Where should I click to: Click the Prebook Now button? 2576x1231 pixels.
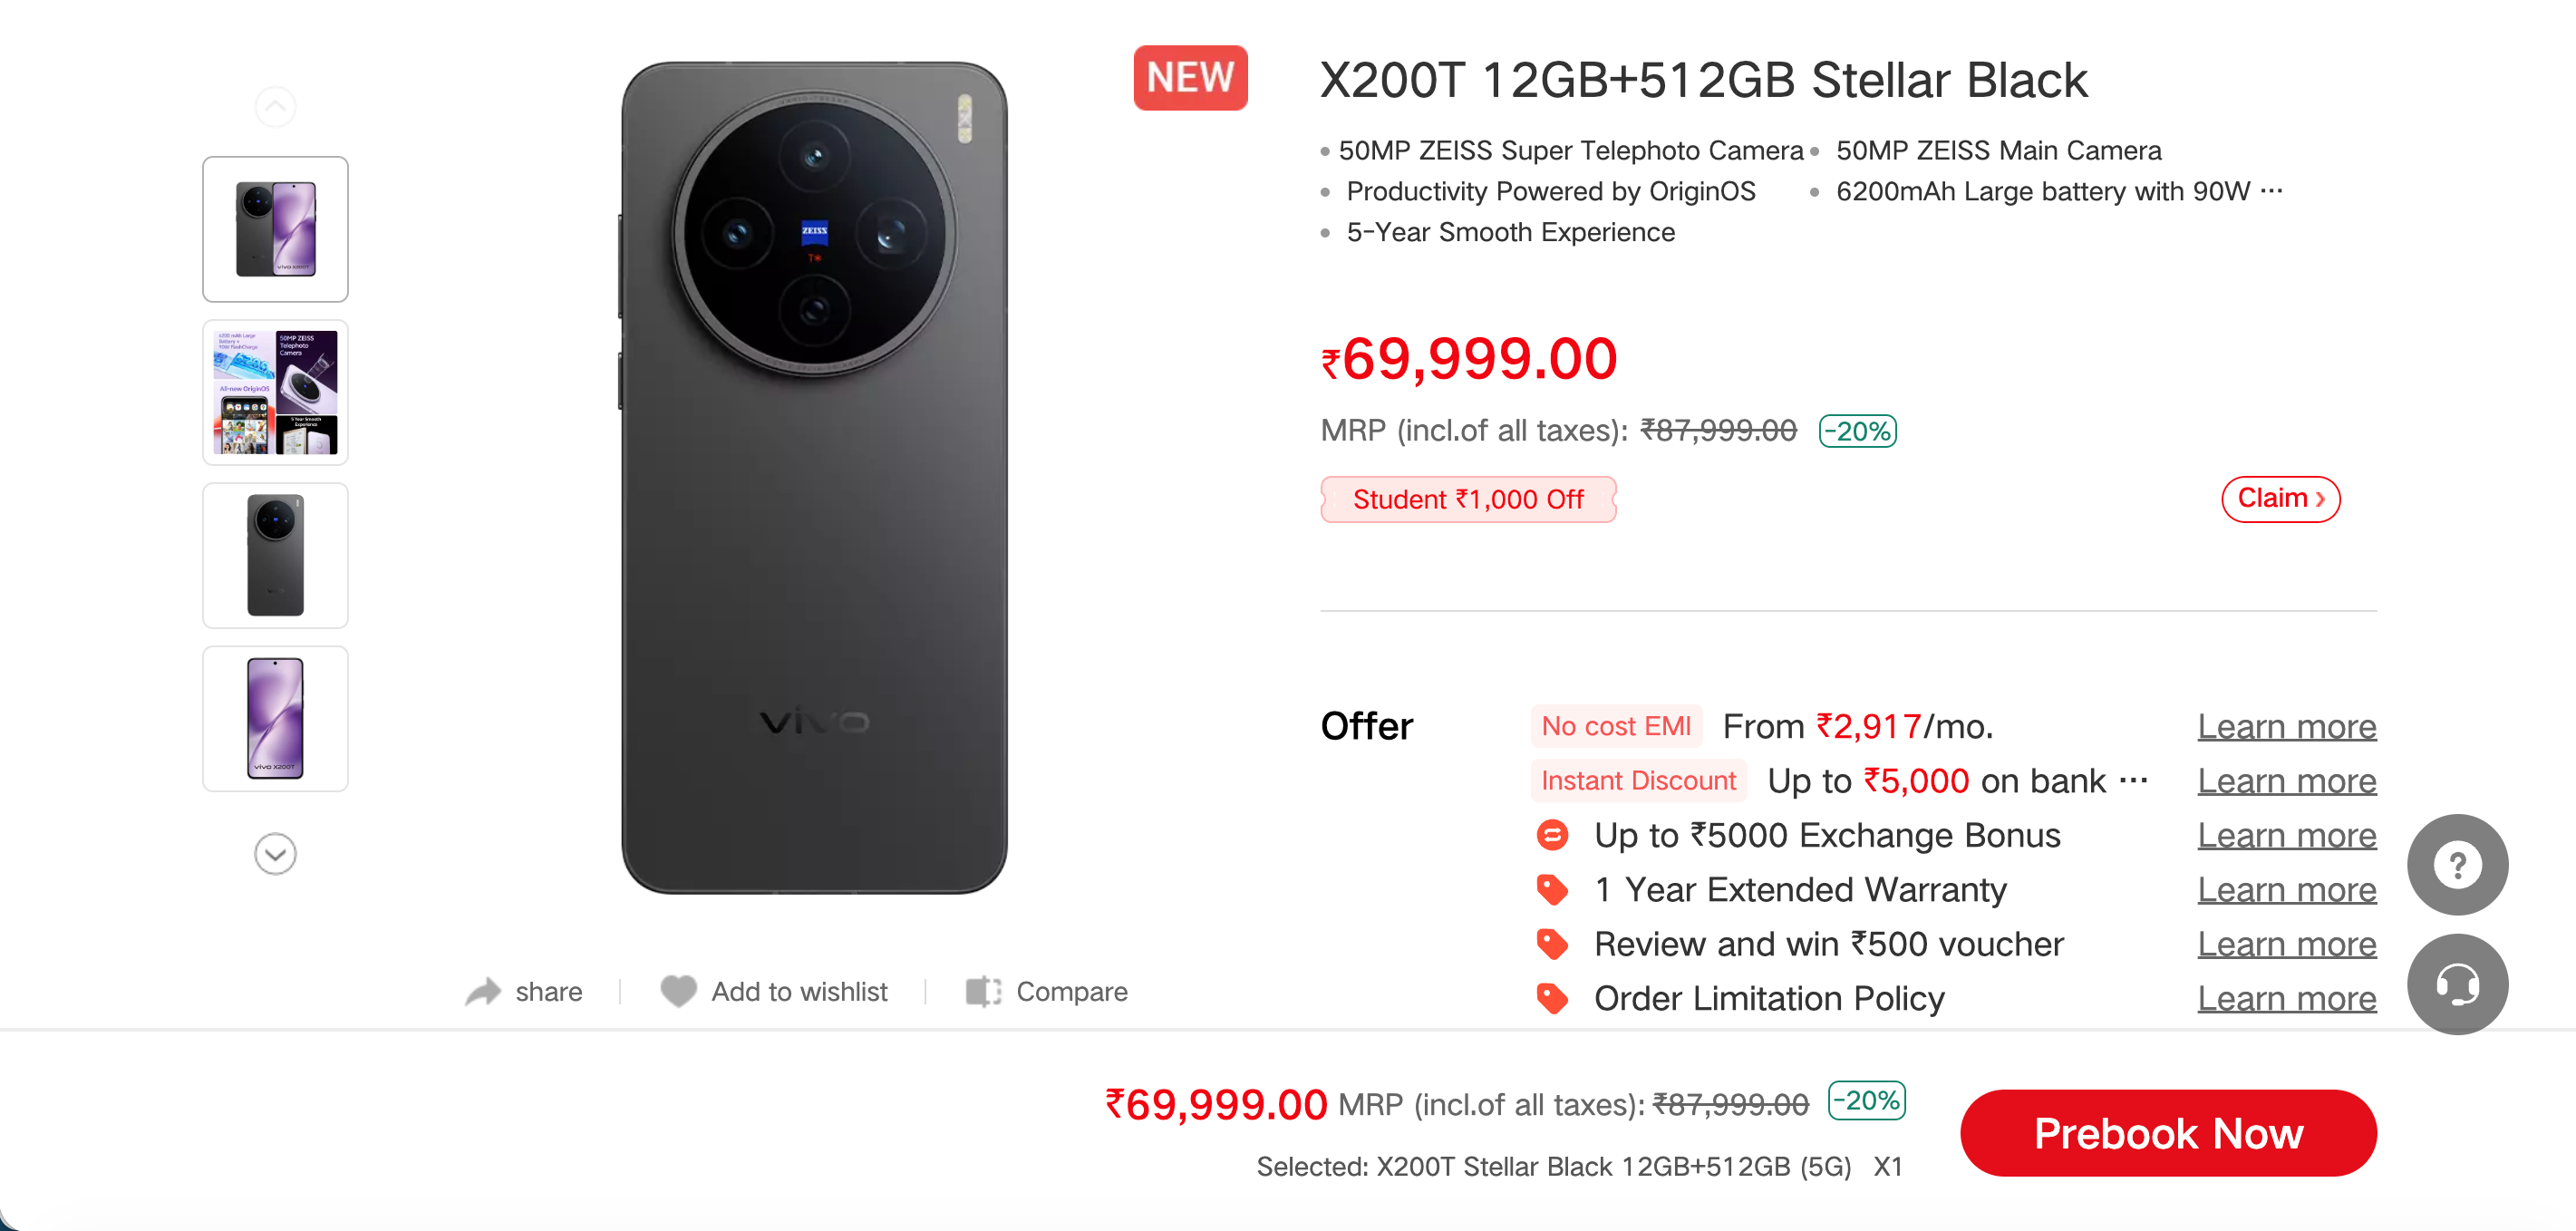pyautogui.click(x=2167, y=1133)
